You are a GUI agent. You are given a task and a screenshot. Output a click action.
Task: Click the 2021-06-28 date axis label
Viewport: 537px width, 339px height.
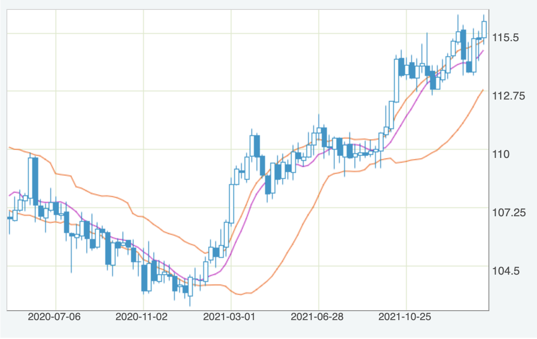pos(318,317)
